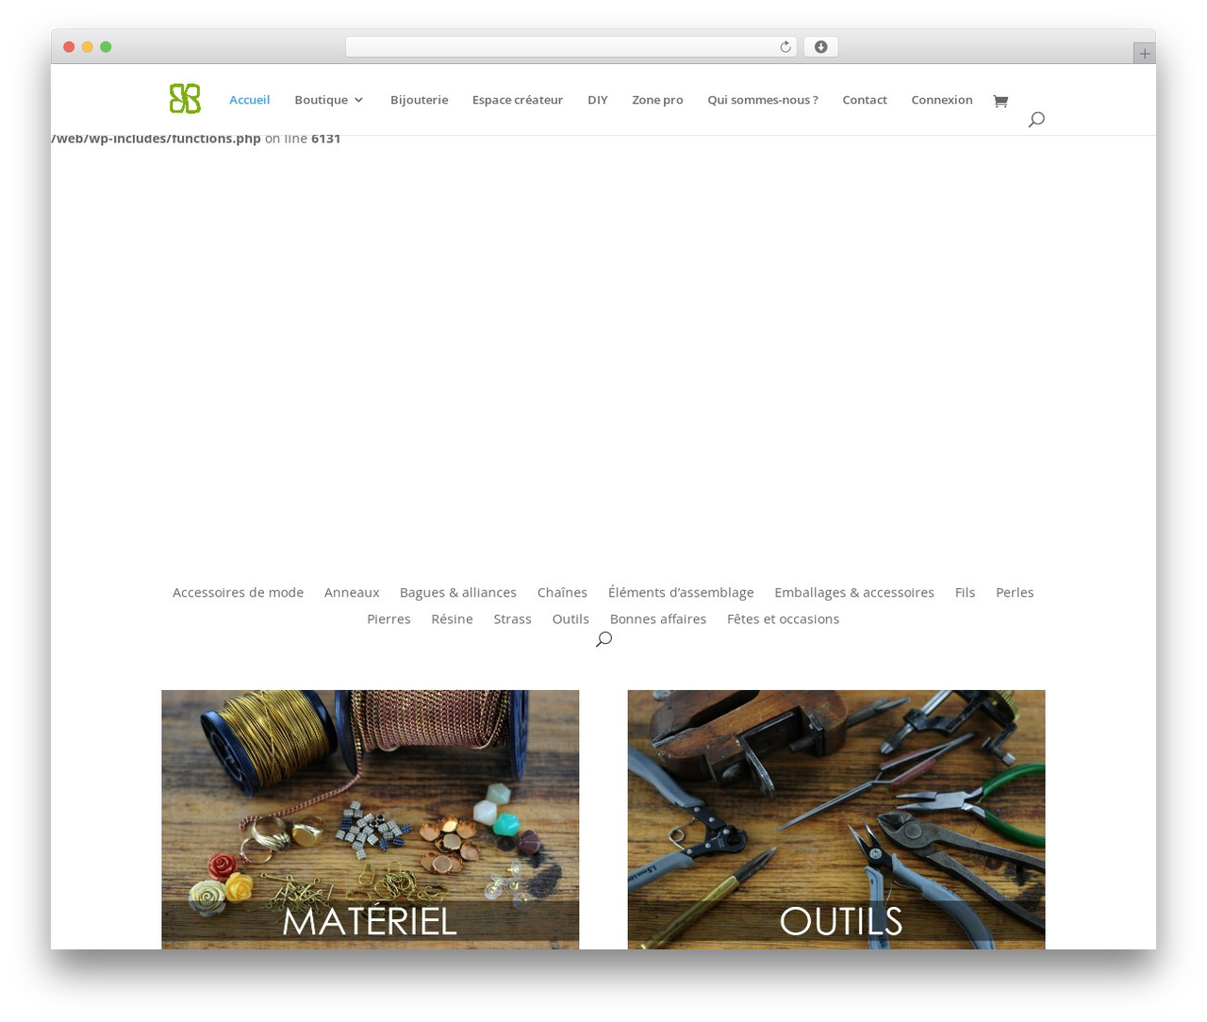Screen dimensions: 1207x1022
Task: Browse Bagues & alliances category
Action: point(458,592)
